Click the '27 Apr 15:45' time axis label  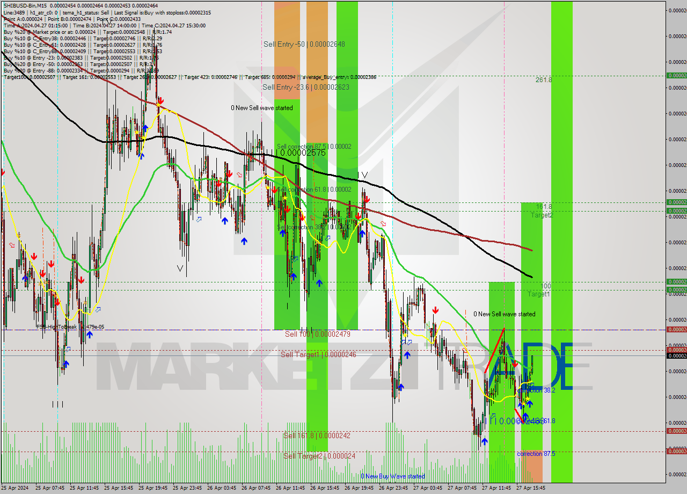pyautogui.click(x=531, y=488)
